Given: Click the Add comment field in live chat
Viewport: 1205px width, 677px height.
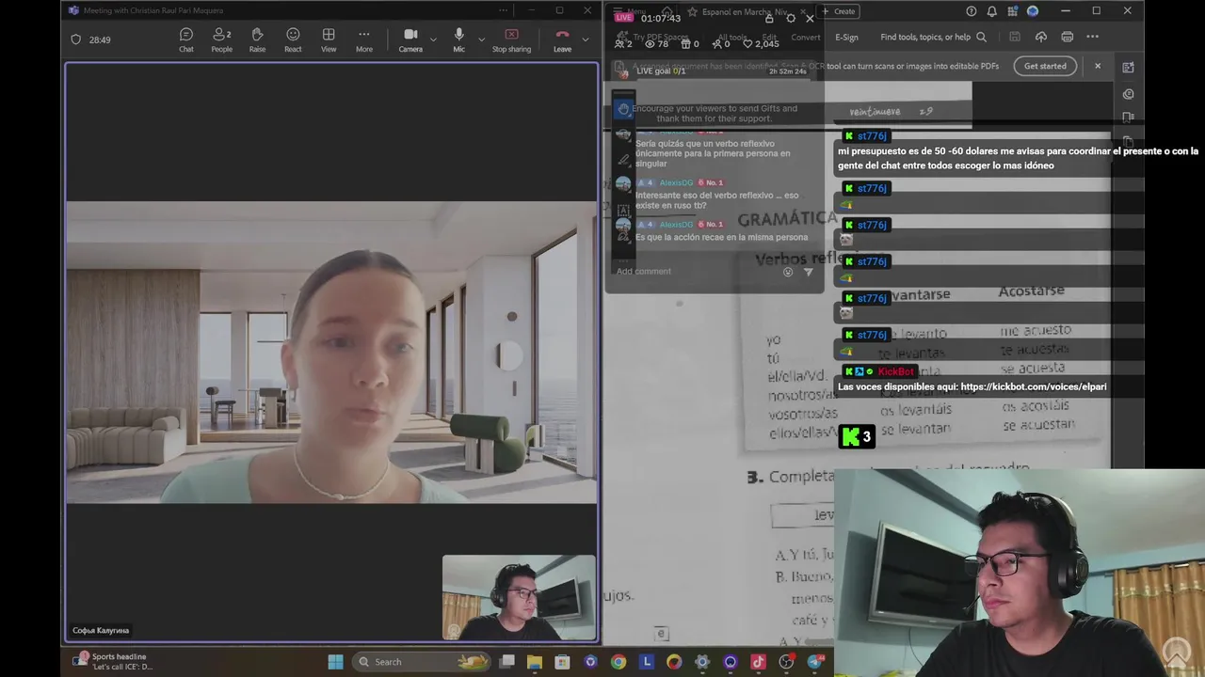Looking at the screenshot, I should 697,272.
